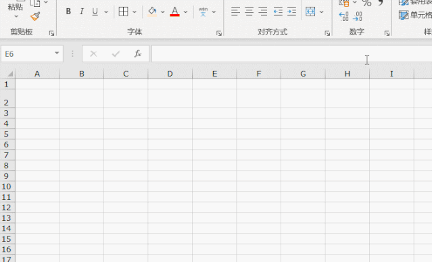Select column D header

(x=170, y=74)
